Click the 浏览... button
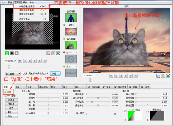 (55, 74)
